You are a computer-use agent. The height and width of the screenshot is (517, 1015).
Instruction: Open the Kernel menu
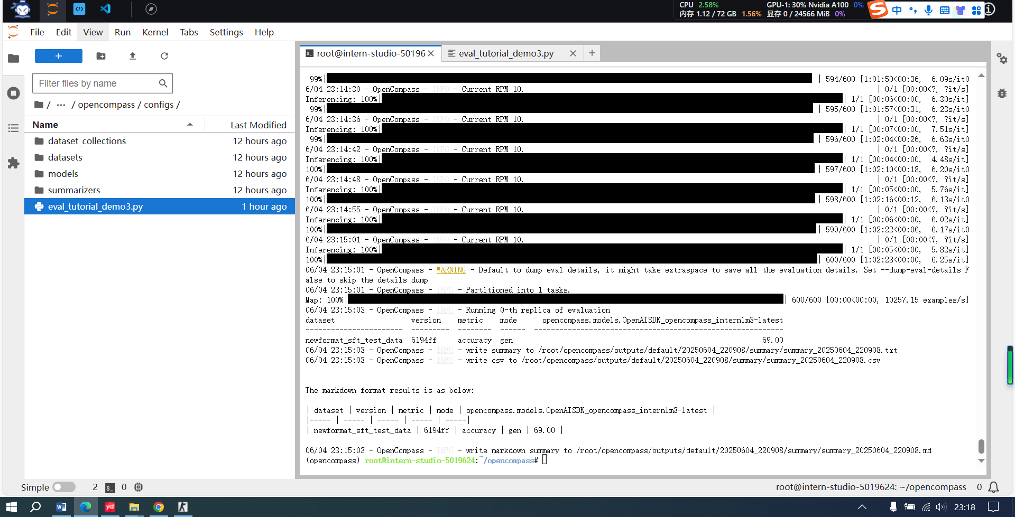click(x=155, y=32)
